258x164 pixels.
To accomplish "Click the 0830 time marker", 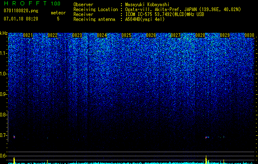I will click(x=249, y=35).
